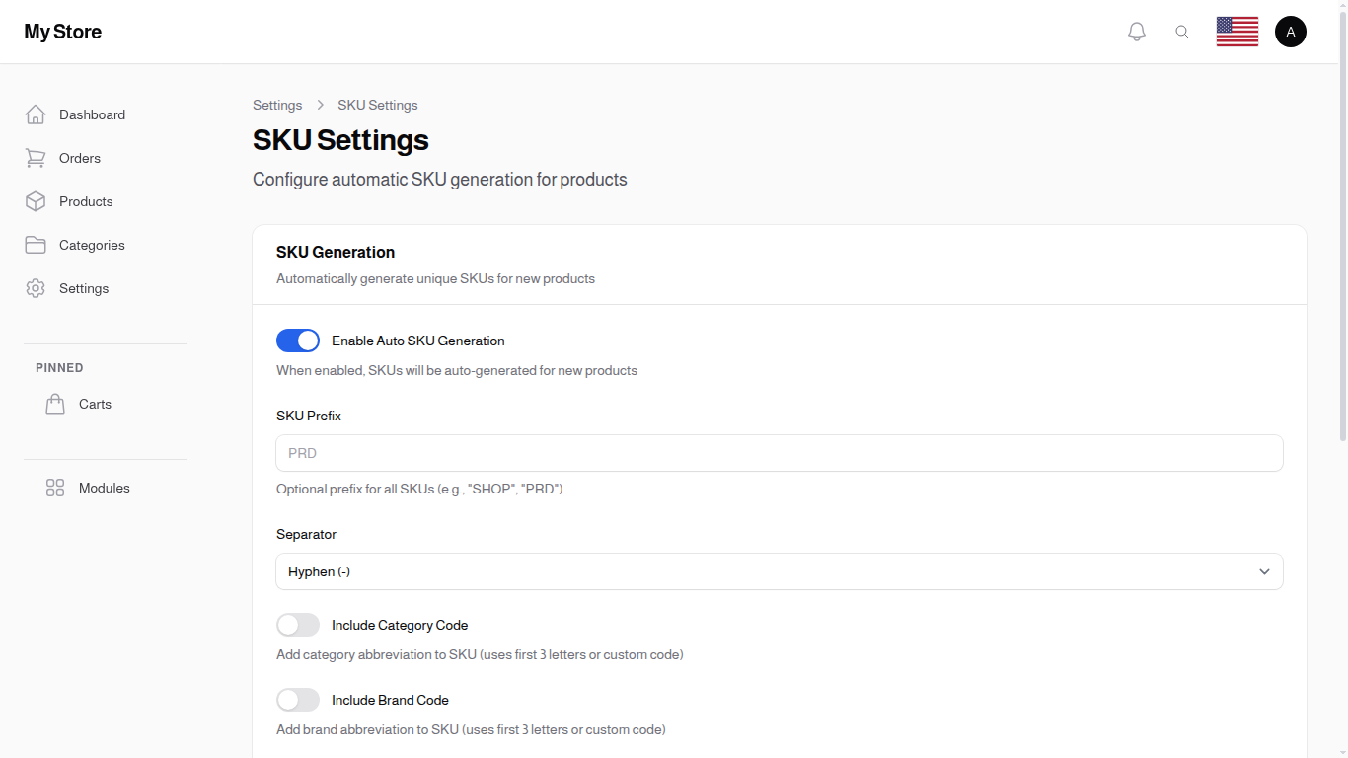Select the pinned Carts bag icon

click(x=55, y=403)
